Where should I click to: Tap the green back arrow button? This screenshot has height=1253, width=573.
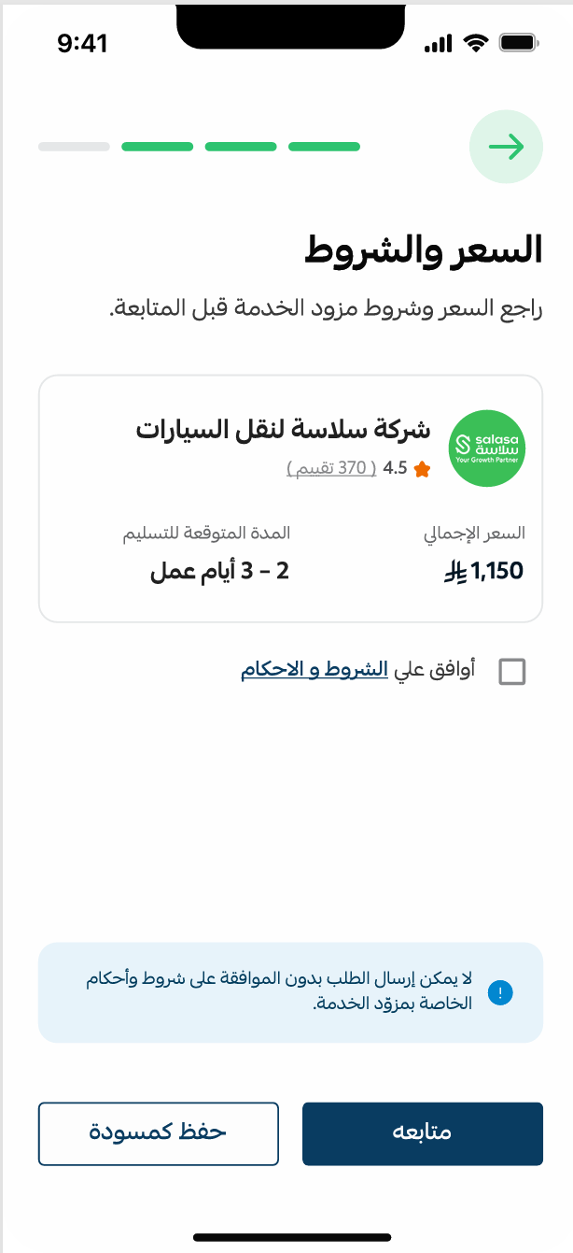pyautogui.click(x=506, y=147)
